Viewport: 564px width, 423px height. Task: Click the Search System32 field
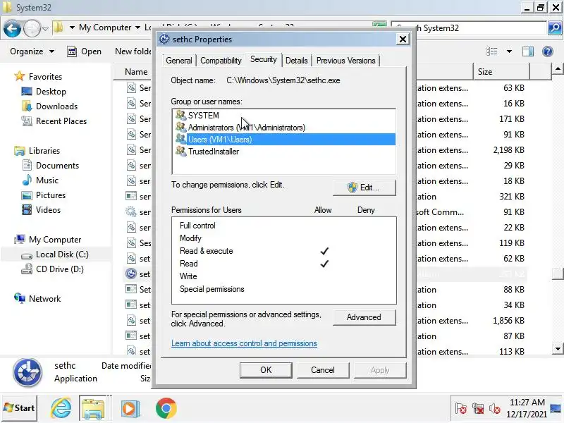click(x=469, y=28)
